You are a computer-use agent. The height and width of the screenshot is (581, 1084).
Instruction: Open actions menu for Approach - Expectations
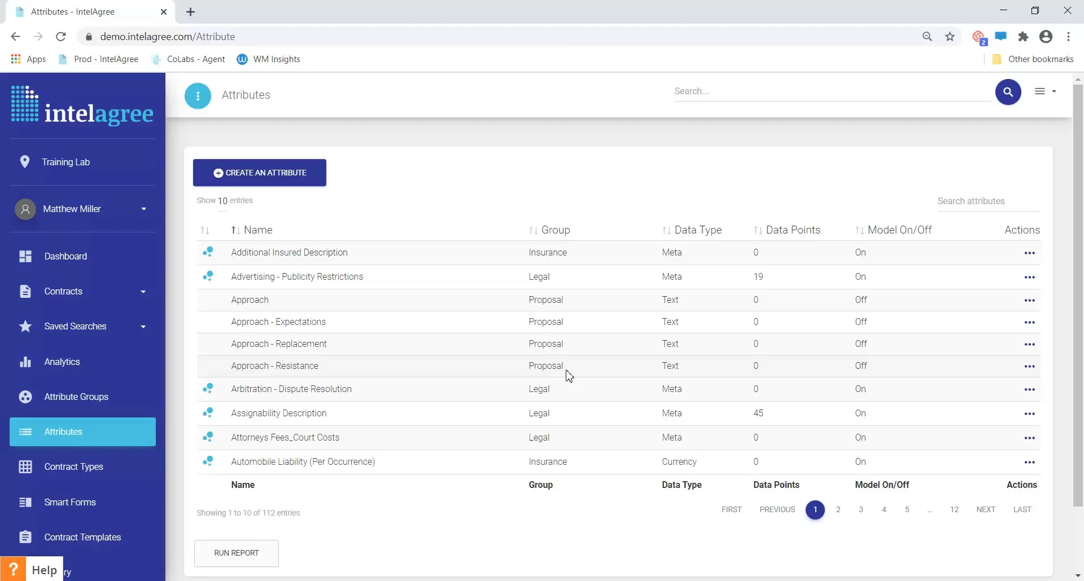[1029, 323]
